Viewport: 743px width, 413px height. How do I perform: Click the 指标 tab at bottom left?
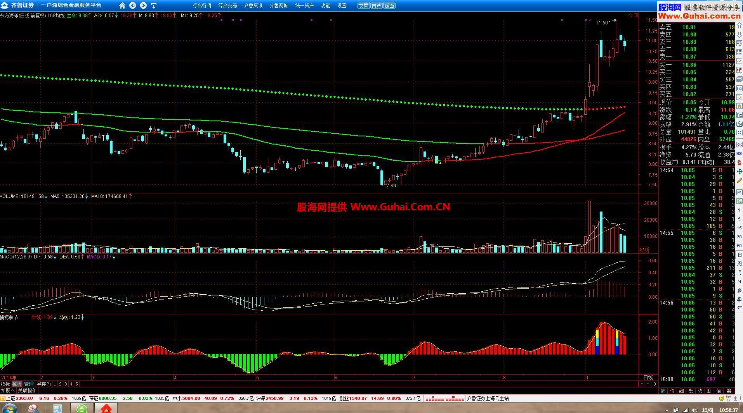click(5, 384)
